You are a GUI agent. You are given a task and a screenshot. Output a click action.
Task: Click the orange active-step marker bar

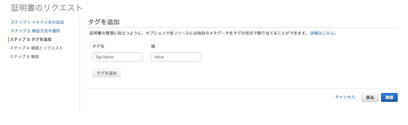9,39
